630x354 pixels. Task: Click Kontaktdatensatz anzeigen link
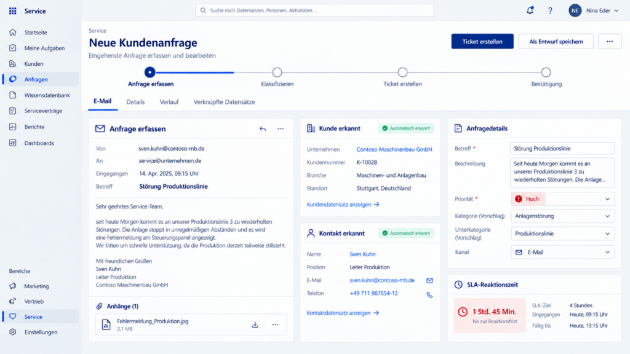tap(343, 313)
